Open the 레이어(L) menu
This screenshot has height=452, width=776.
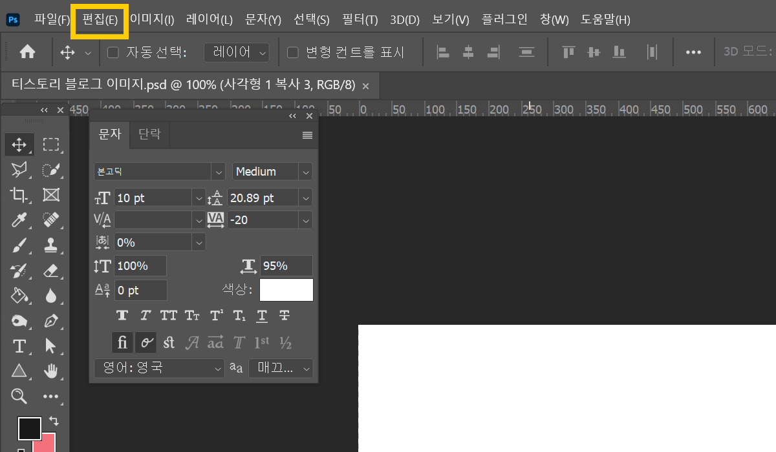tap(210, 19)
